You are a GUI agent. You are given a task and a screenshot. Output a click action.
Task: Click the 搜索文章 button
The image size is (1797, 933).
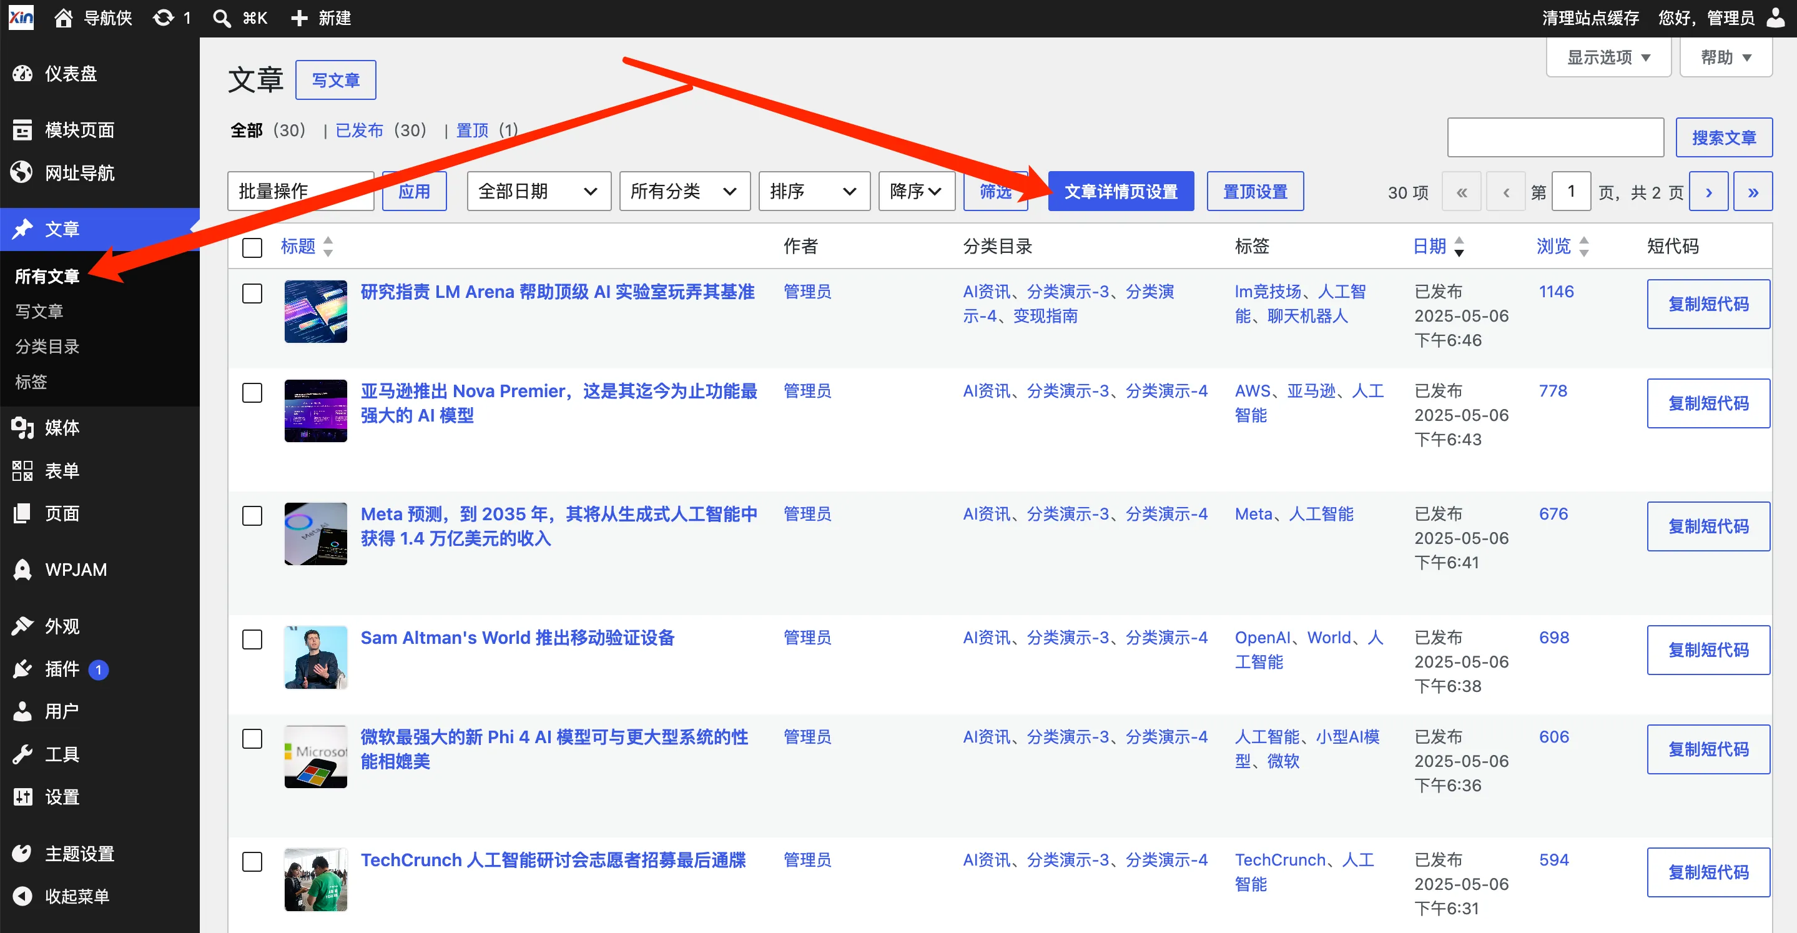(x=1724, y=137)
